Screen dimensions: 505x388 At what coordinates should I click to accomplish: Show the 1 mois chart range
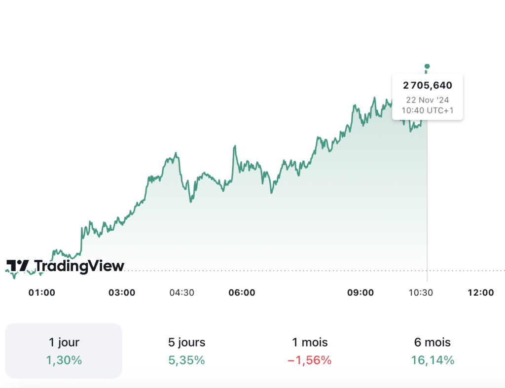coord(309,351)
